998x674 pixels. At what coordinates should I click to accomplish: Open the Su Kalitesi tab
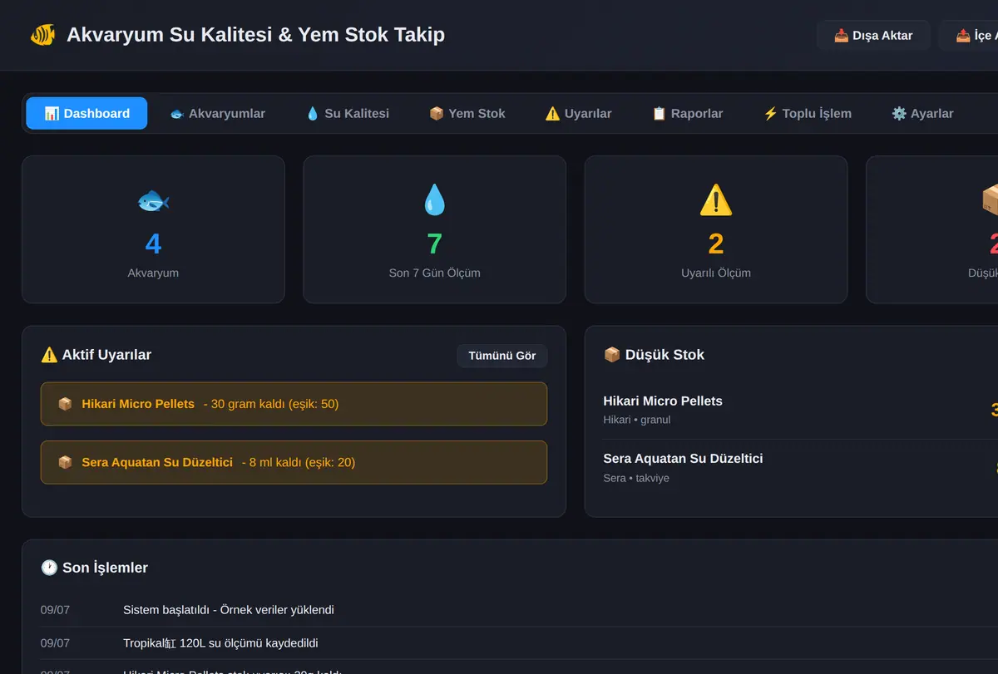point(348,113)
